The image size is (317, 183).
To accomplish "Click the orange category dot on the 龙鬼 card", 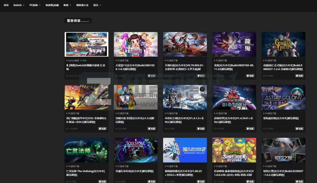I will click(215, 60).
